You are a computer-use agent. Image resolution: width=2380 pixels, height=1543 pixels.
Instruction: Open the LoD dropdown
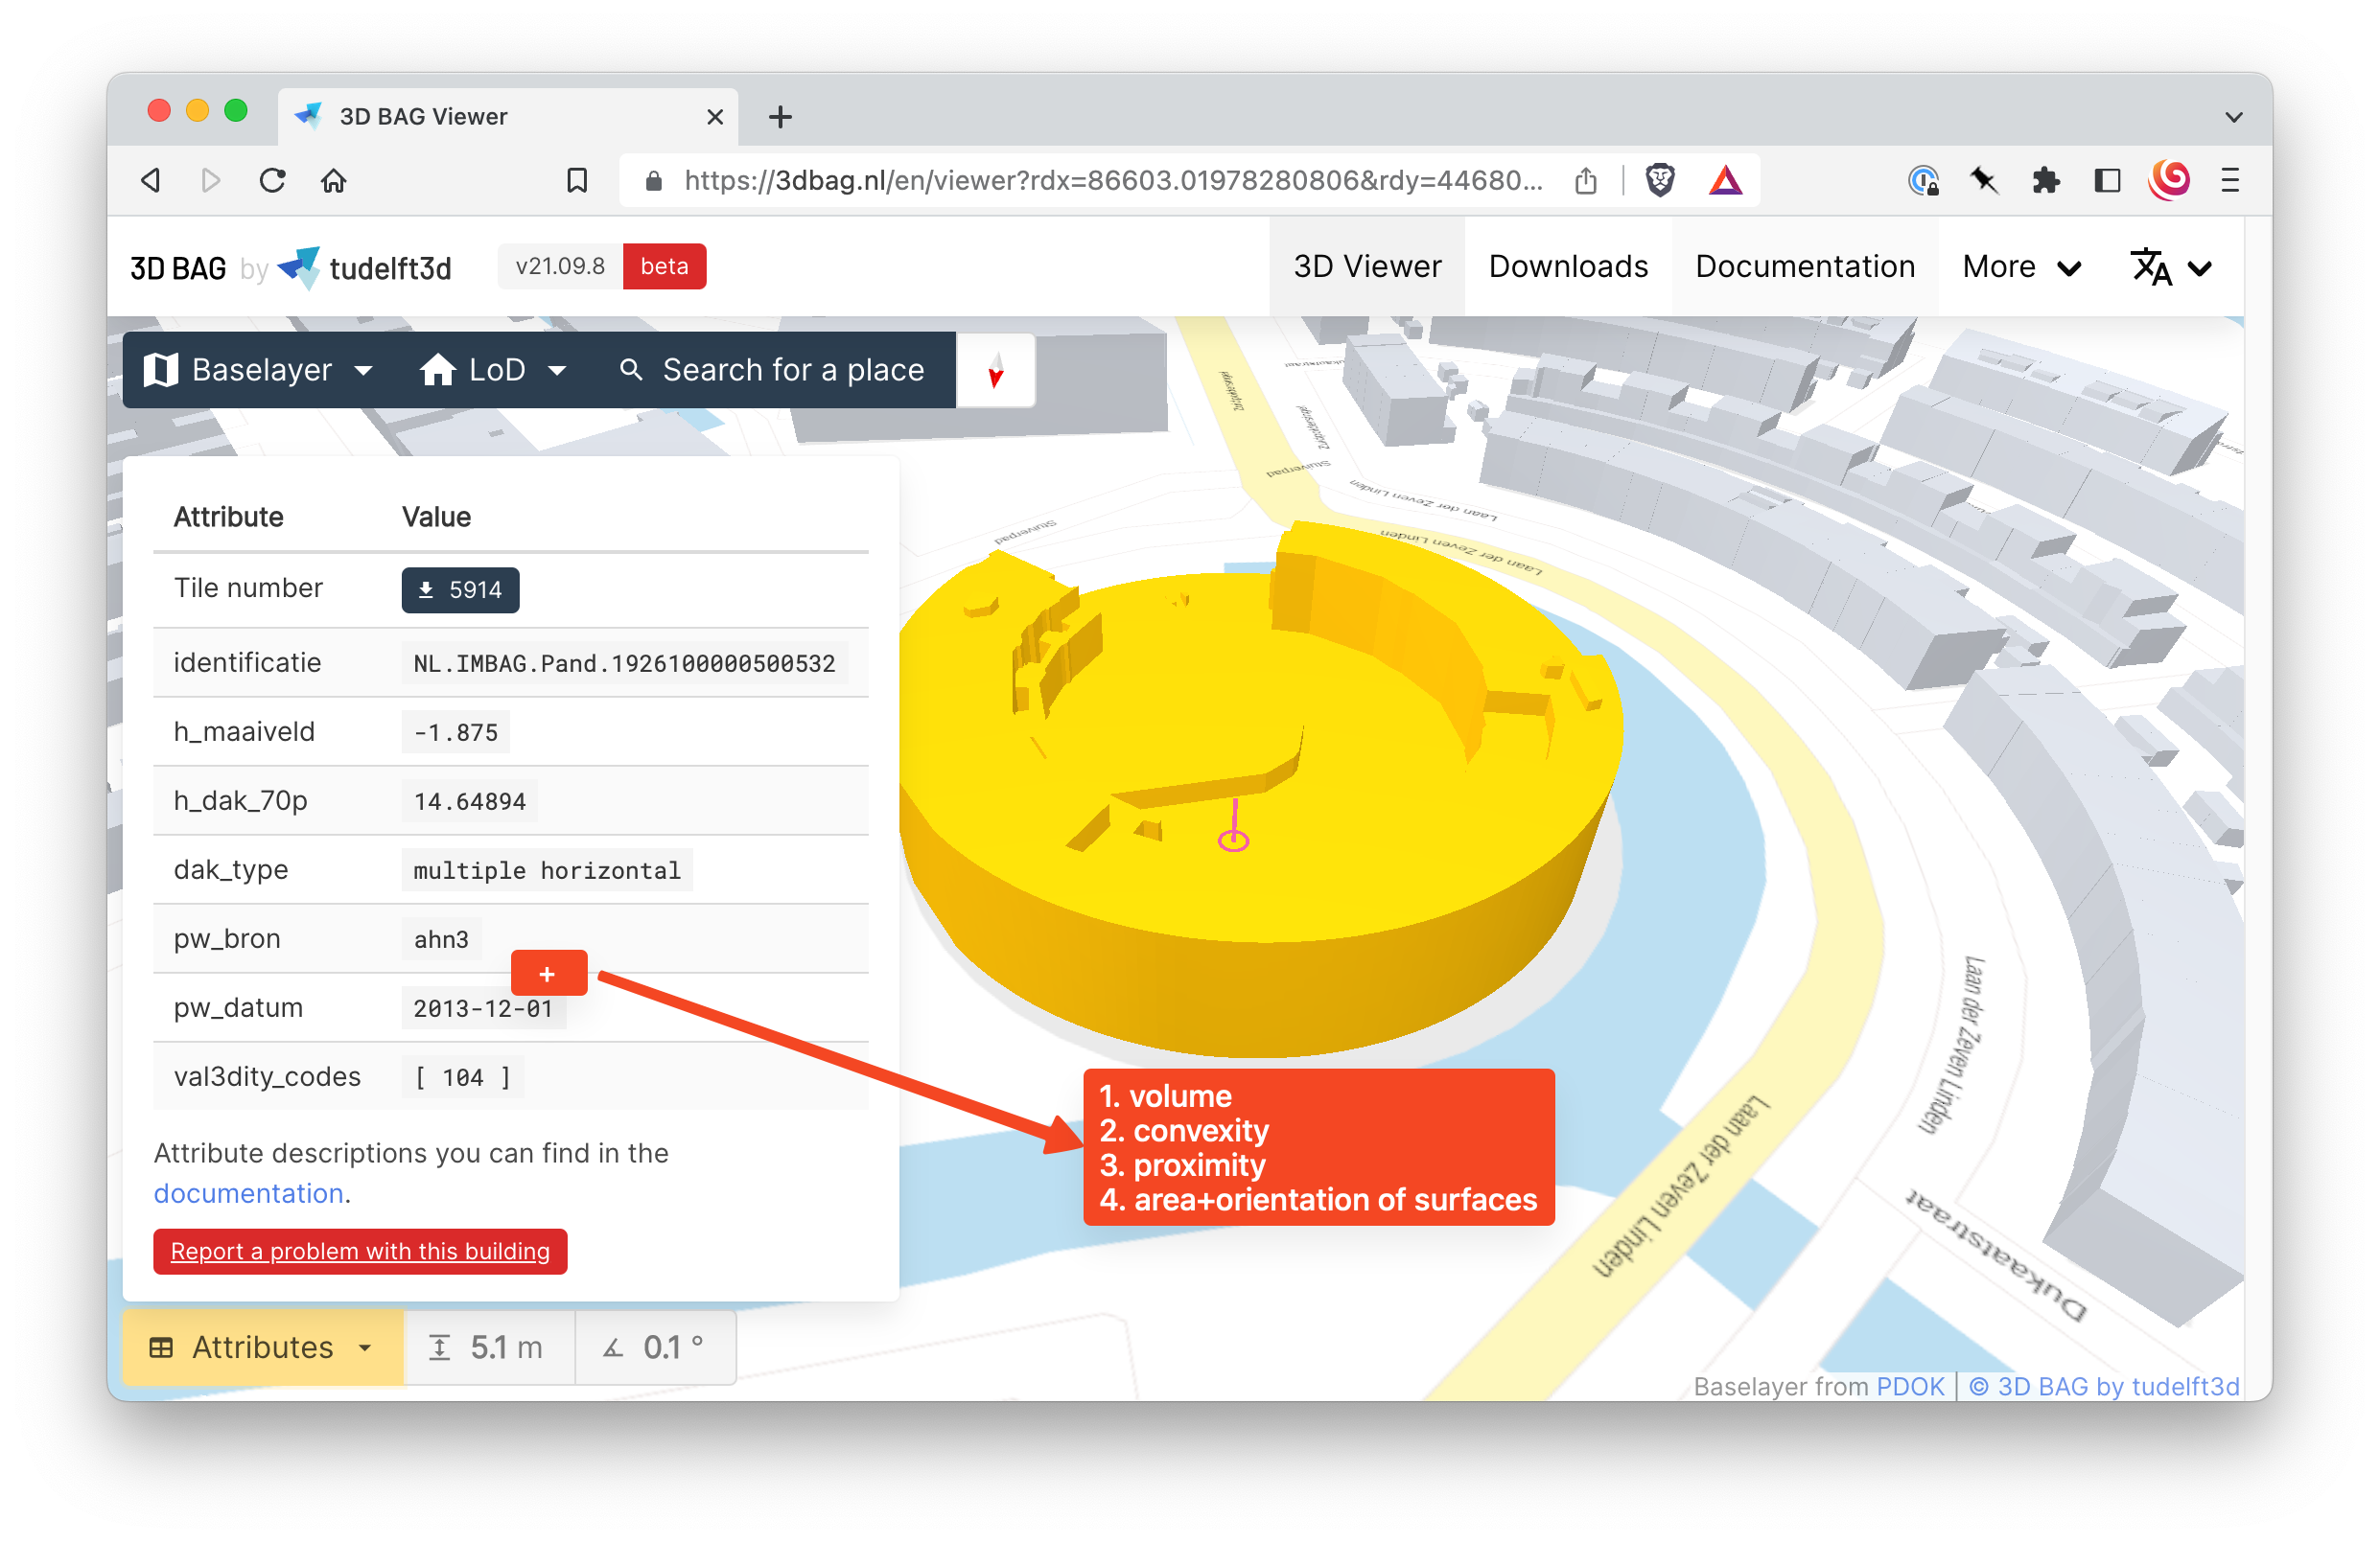click(494, 370)
